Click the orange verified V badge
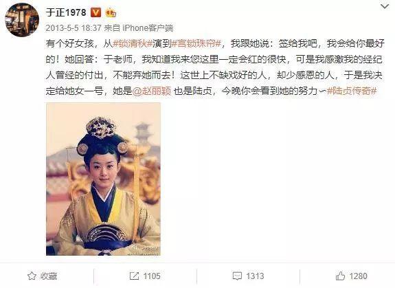The height and width of the screenshot is (288, 395). pyautogui.click(x=95, y=12)
